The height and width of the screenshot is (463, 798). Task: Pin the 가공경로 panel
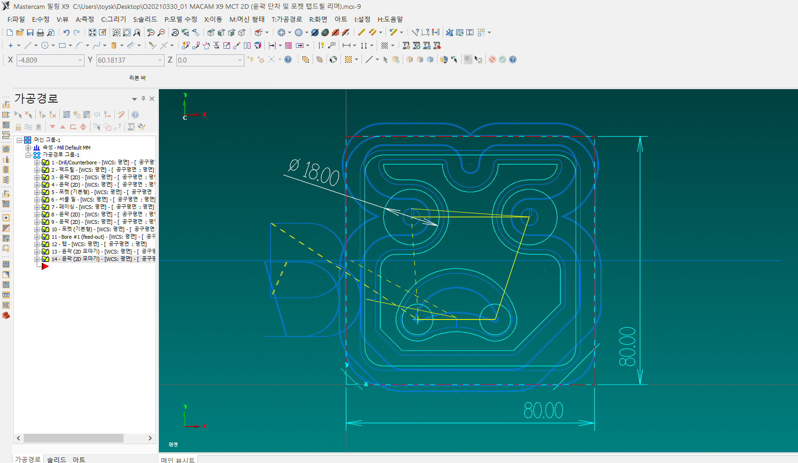[144, 98]
